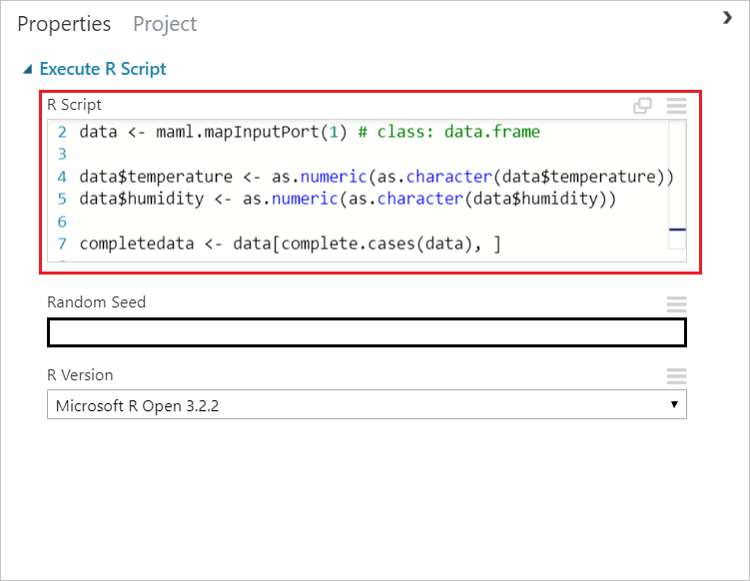Pop out the R Script editor window
750x581 pixels.
(x=642, y=106)
